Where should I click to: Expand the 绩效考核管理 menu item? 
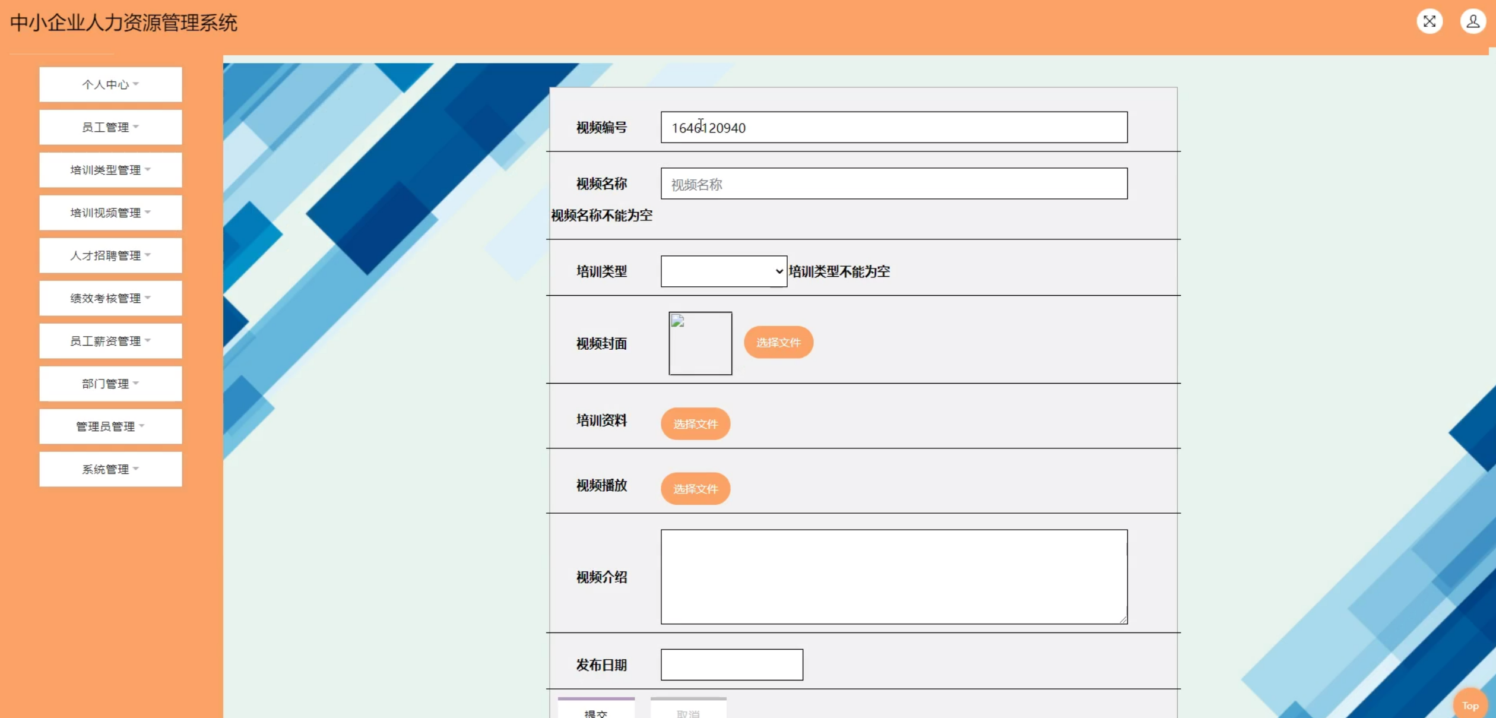[110, 298]
